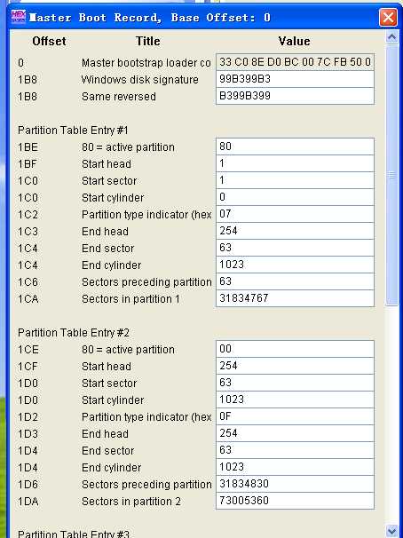Click Entry #1 Start cylinder value field
This screenshot has width=403, height=538.
295,197
